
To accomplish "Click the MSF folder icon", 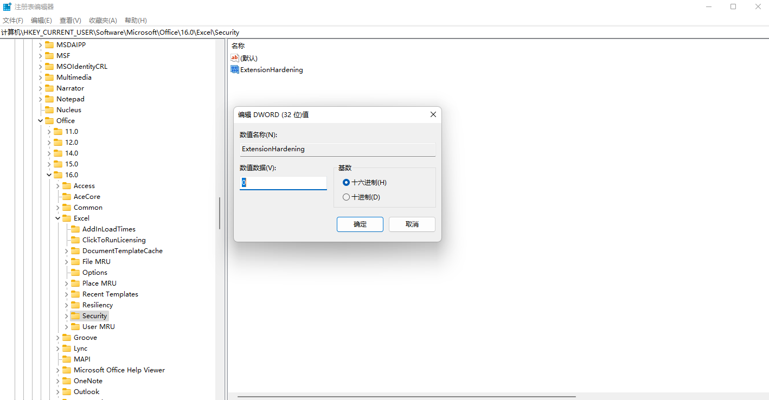I will pyautogui.click(x=49, y=55).
